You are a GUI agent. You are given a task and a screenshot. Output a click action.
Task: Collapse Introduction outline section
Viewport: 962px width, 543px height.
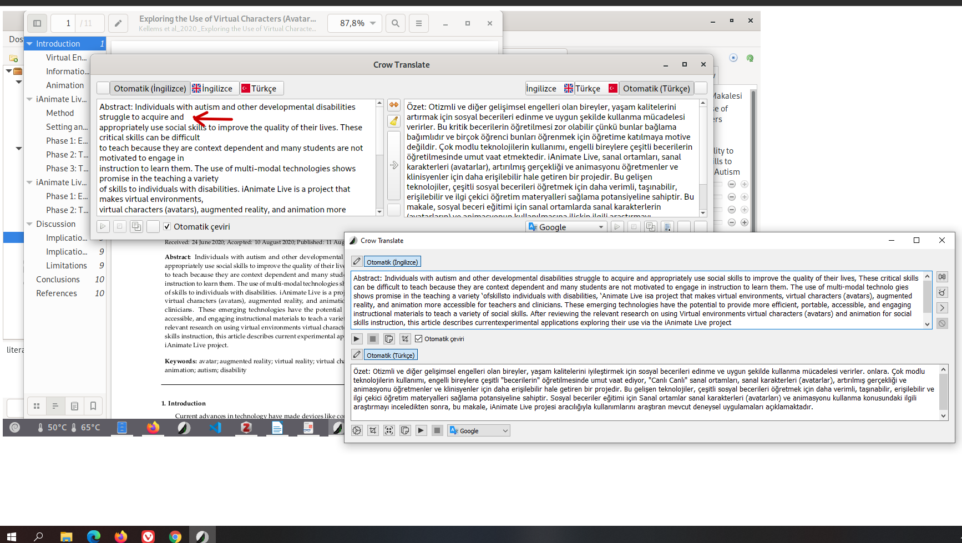[30, 44]
